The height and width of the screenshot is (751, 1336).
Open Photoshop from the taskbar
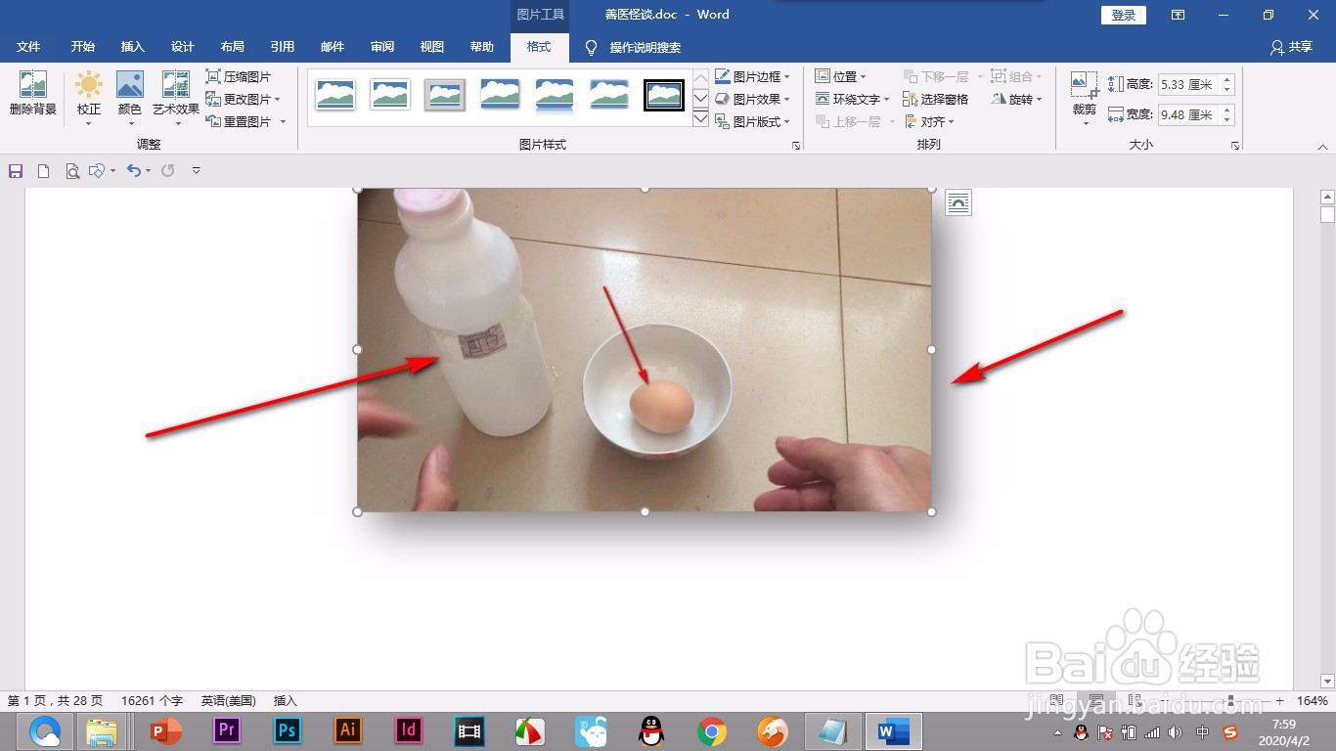tap(288, 731)
